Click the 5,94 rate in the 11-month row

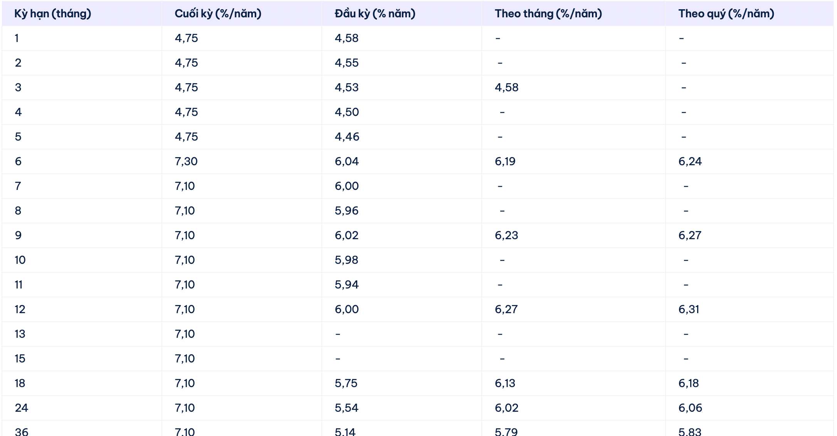(346, 285)
